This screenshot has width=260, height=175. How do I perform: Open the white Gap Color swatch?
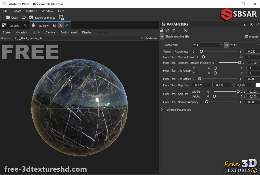pyautogui.click(x=257, y=85)
